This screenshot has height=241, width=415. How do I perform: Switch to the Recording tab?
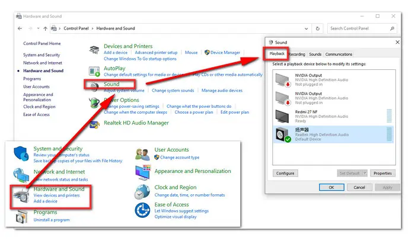pos(296,54)
